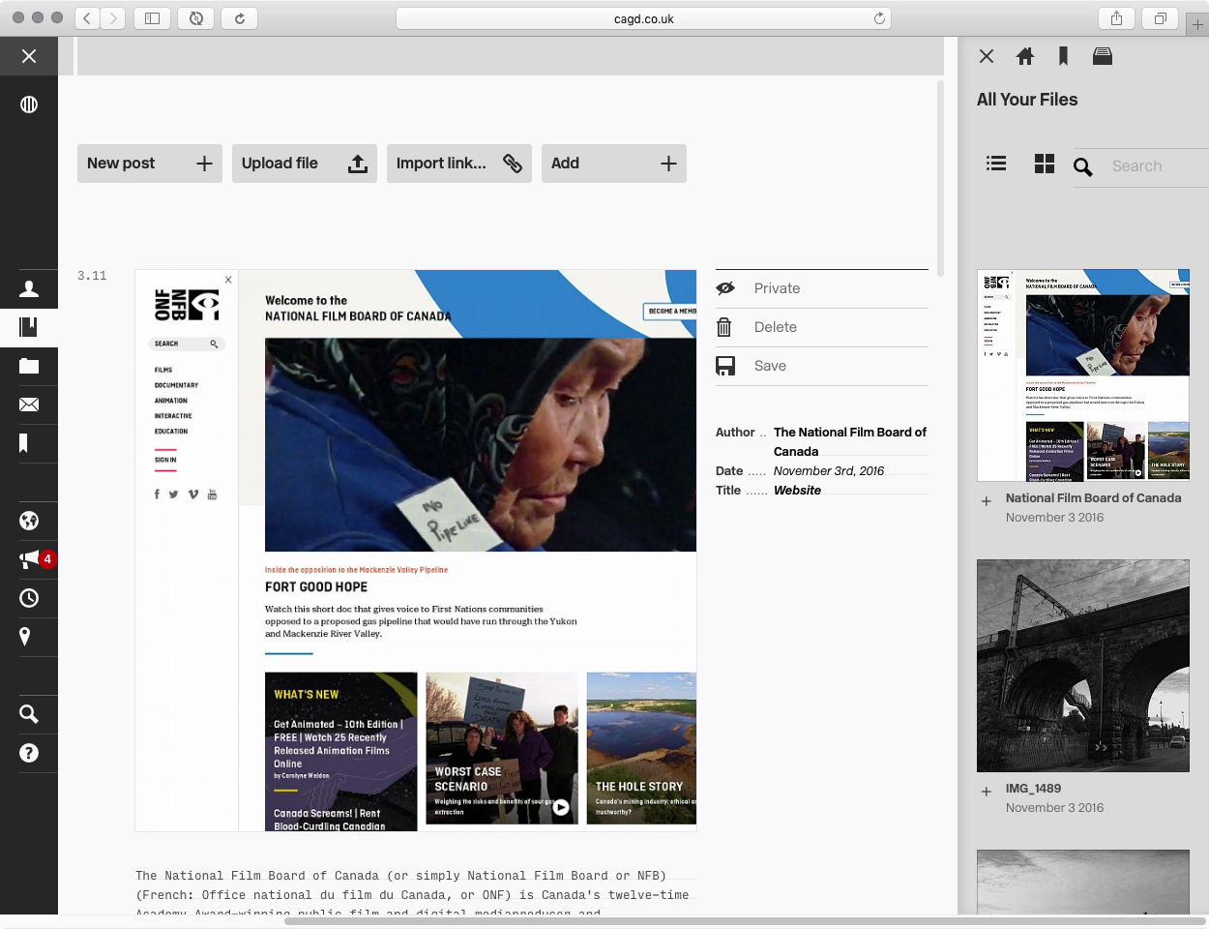Click the Delete trash can icon
Screen dimensions: 1209x929
723,327
